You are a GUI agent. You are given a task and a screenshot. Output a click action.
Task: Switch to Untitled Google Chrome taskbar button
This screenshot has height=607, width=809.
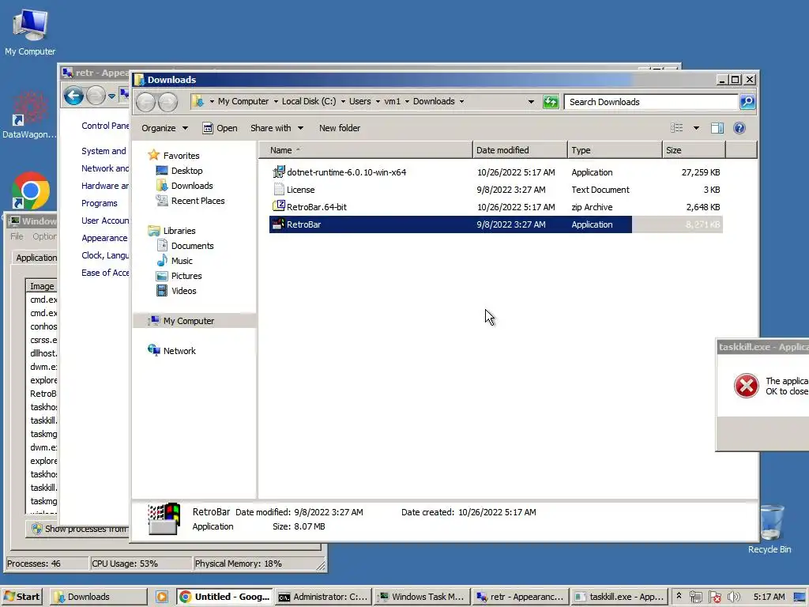coord(224,597)
